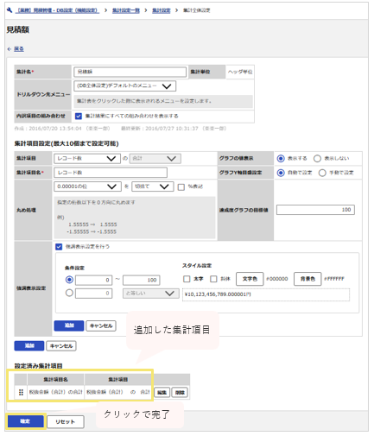Click the comparison value field beside と等しい
This screenshot has height=436, width=374.
click(x=93, y=294)
